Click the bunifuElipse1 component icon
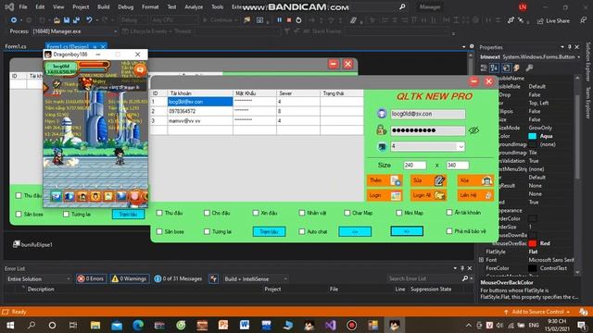 pyautogui.click(x=16, y=244)
